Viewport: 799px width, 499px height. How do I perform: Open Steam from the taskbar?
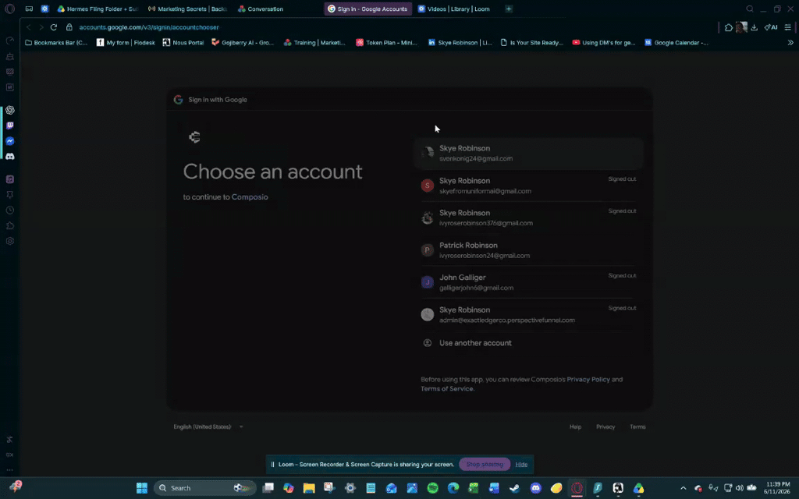pos(515,488)
